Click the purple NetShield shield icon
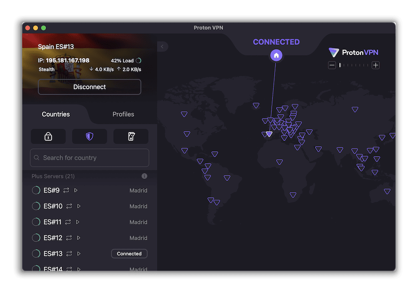Image resolution: width=418 pixels, height=293 pixels. click(x=89, y=136)
